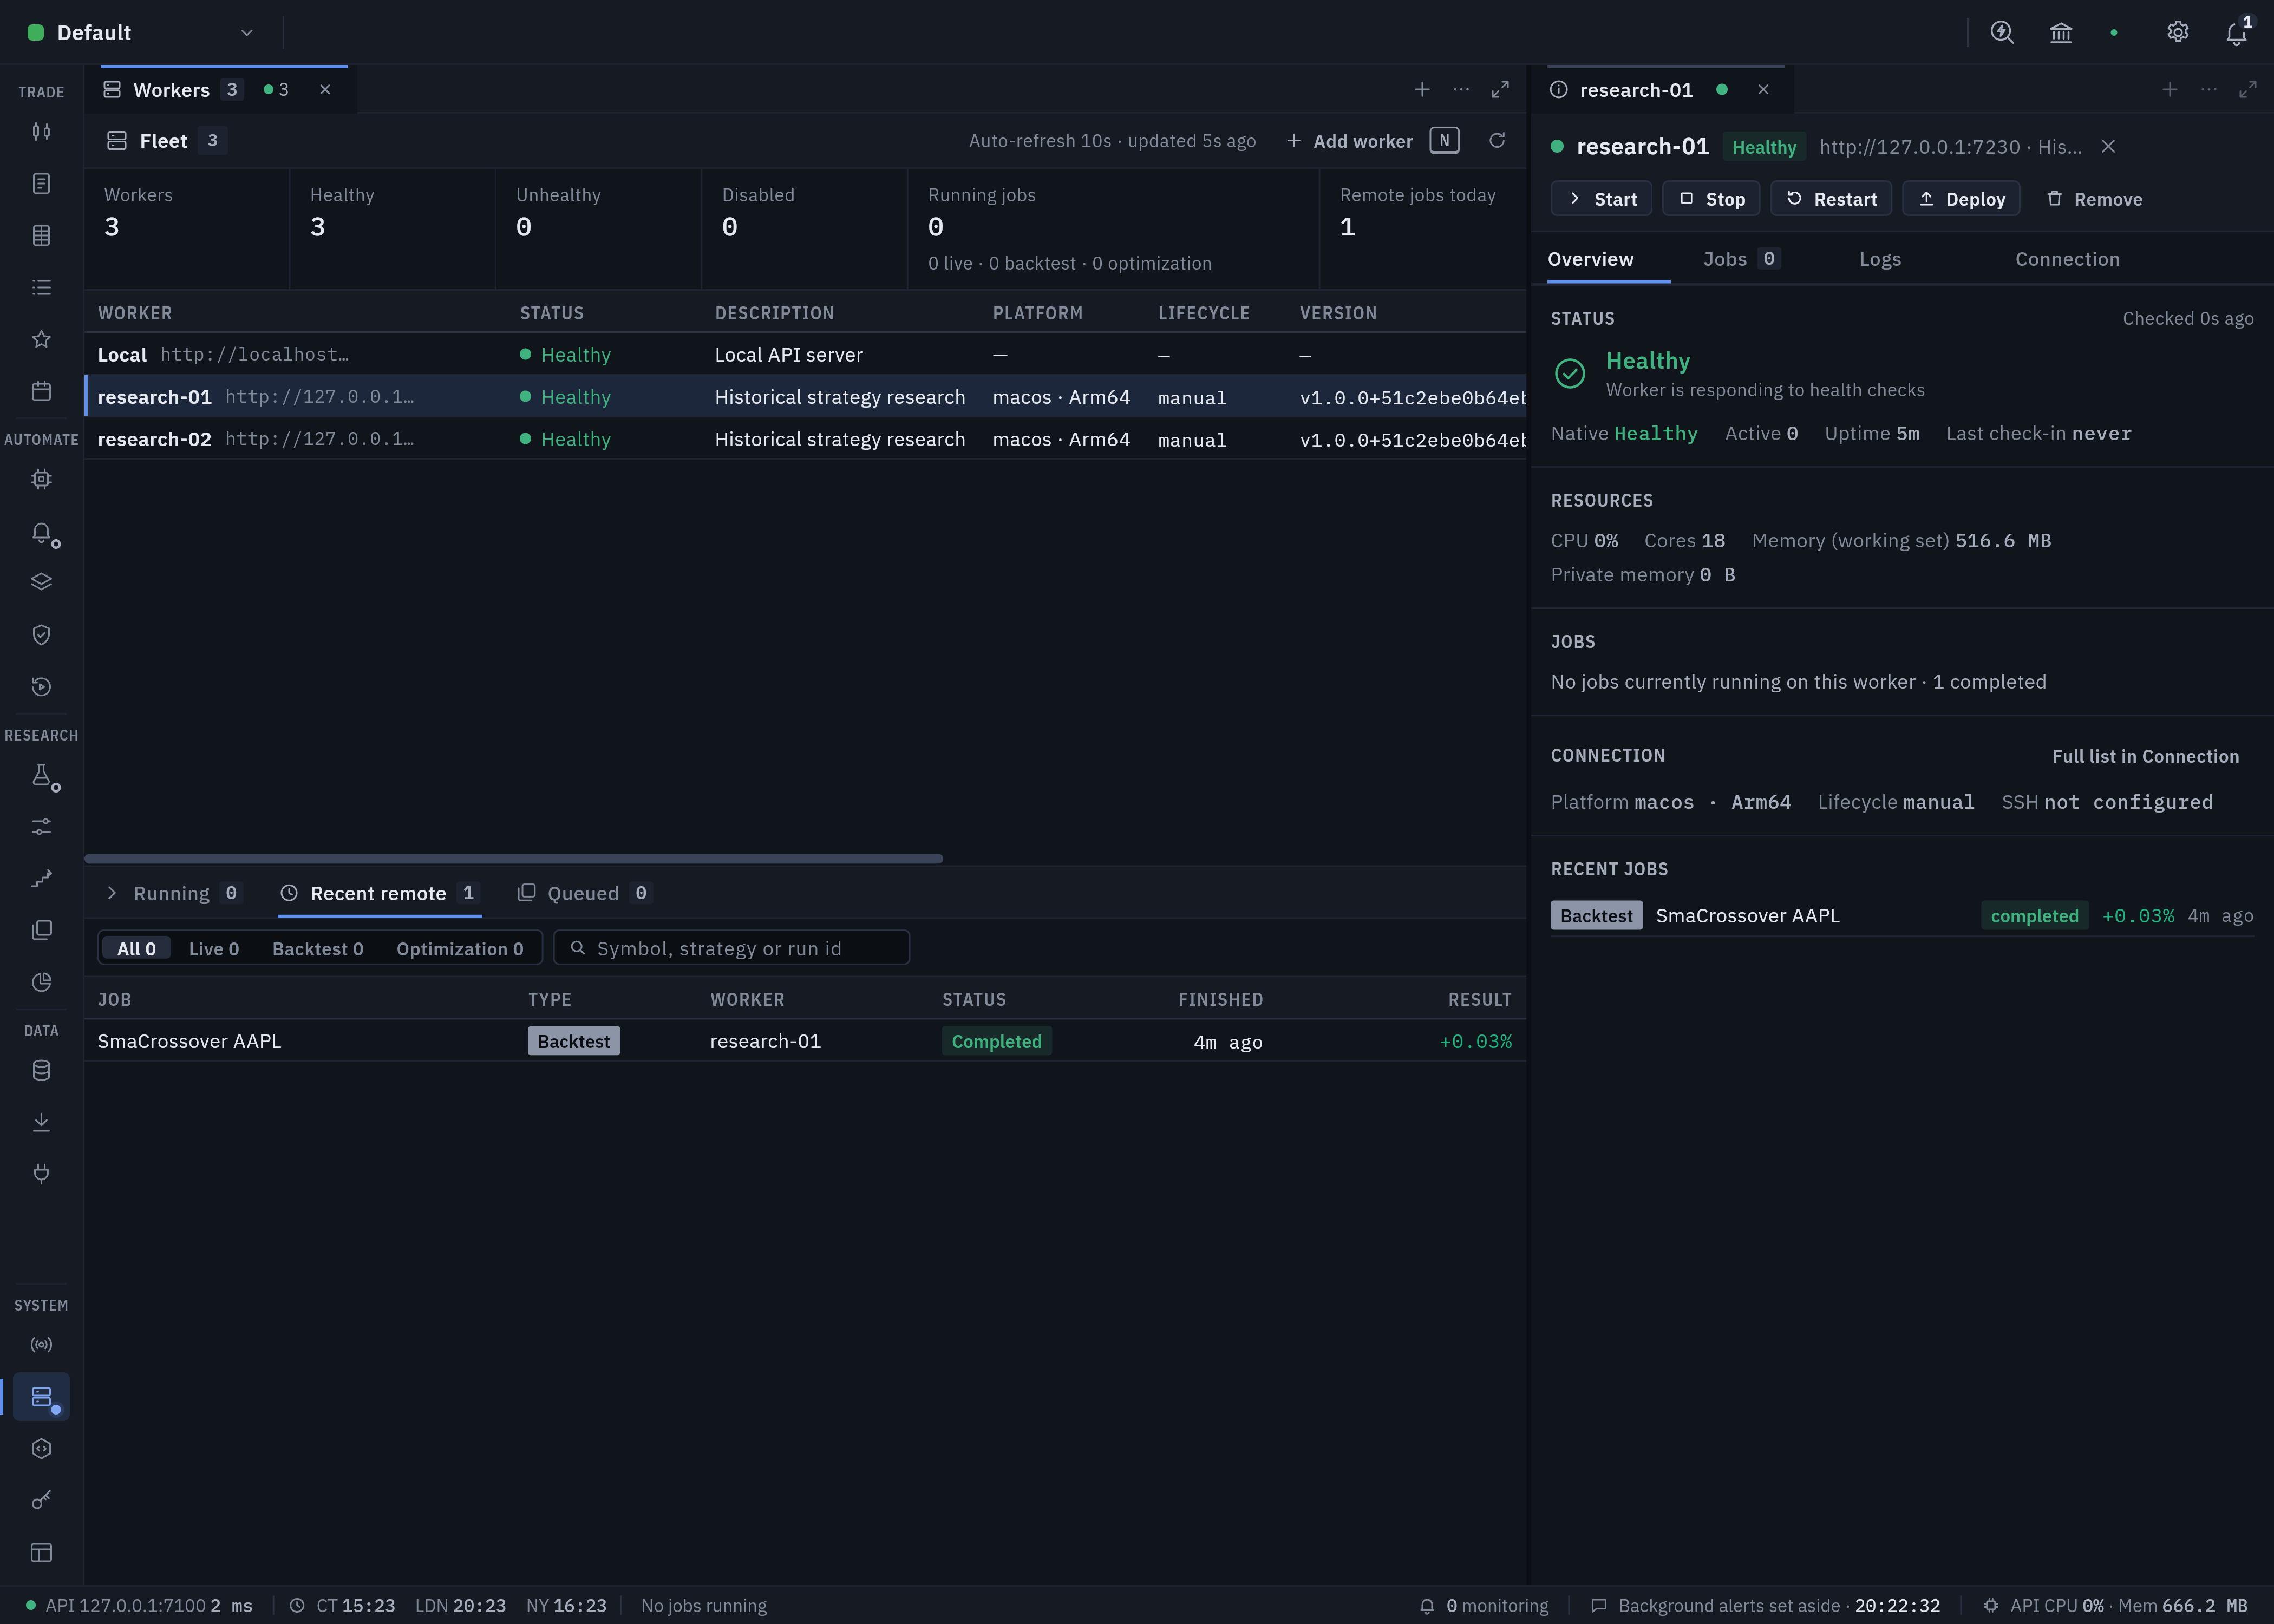Open the chip icon under AUTOMATE
2274x1624 pixels.
tap(41, 479)
